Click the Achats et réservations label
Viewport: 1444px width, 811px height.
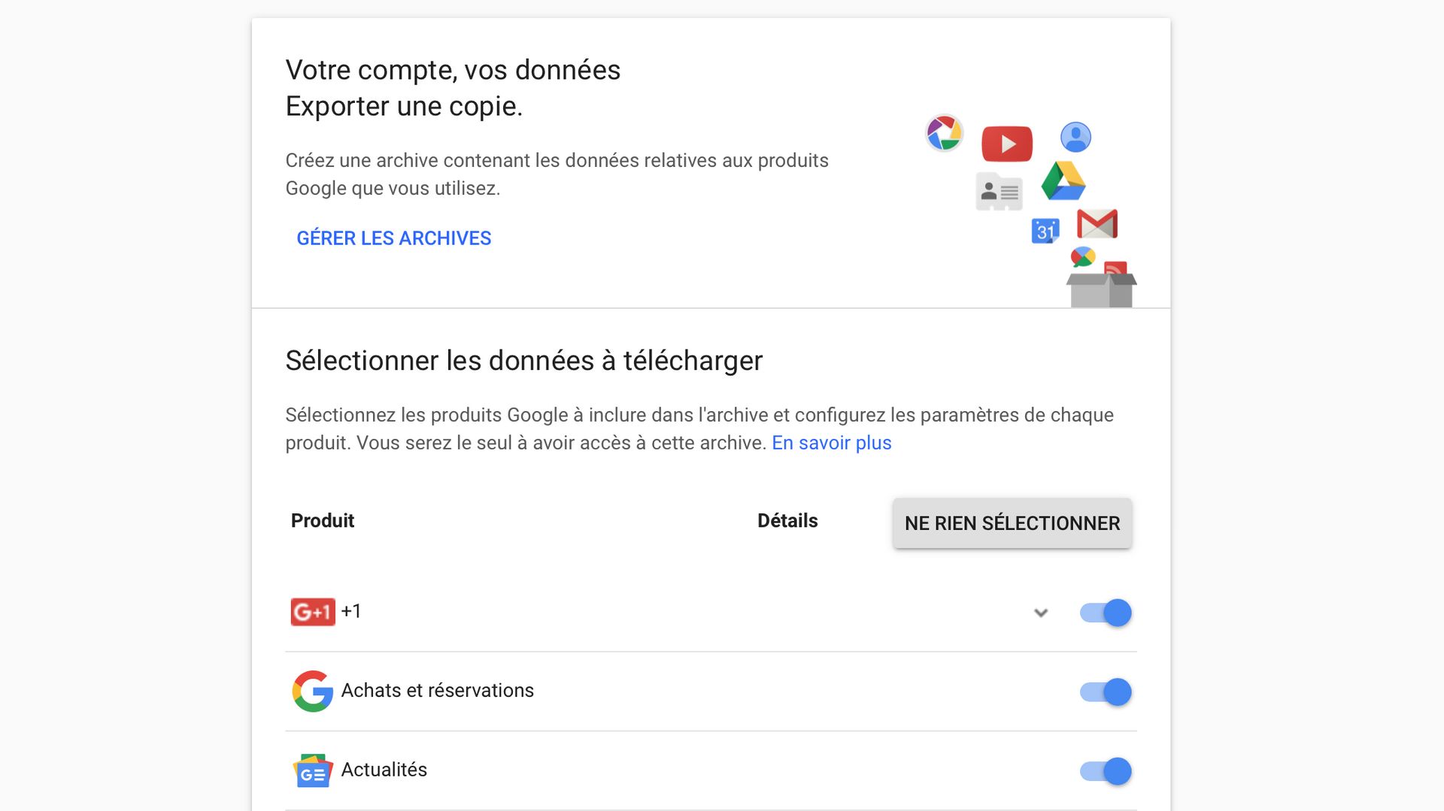438,691
